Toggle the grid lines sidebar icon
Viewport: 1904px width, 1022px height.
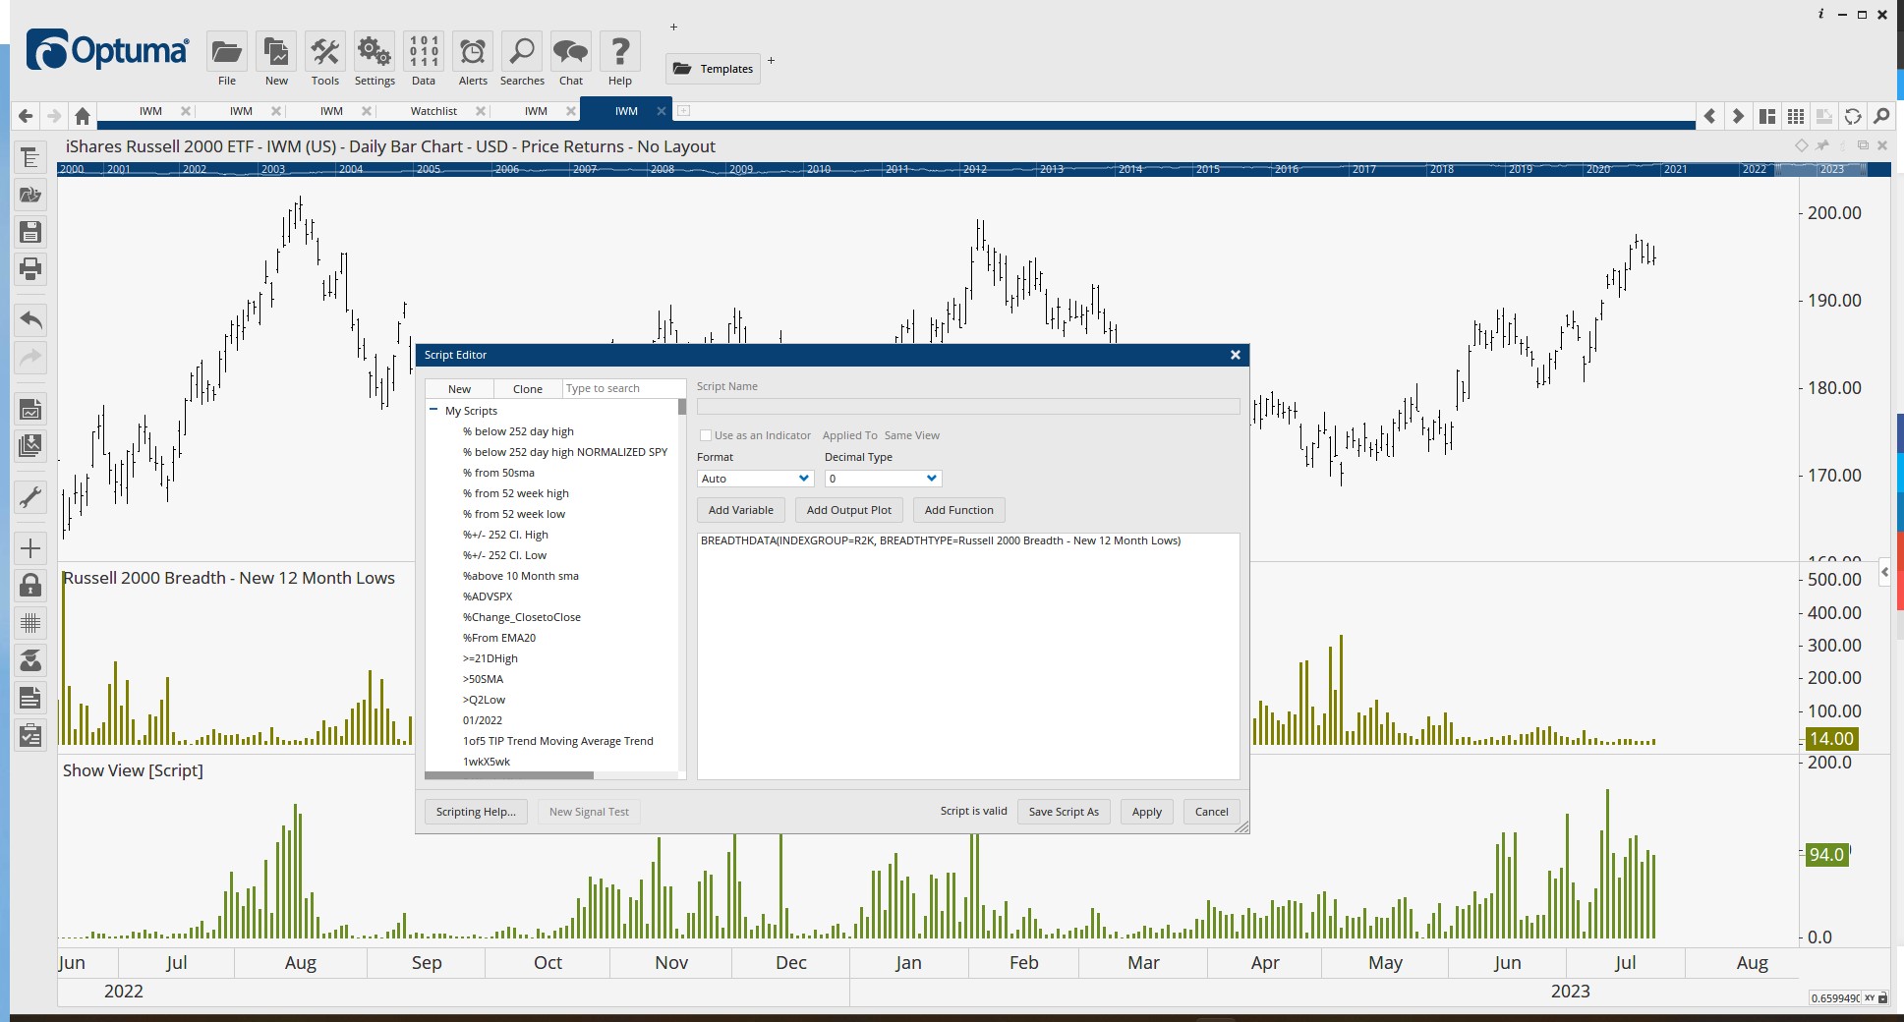(30, 623)
